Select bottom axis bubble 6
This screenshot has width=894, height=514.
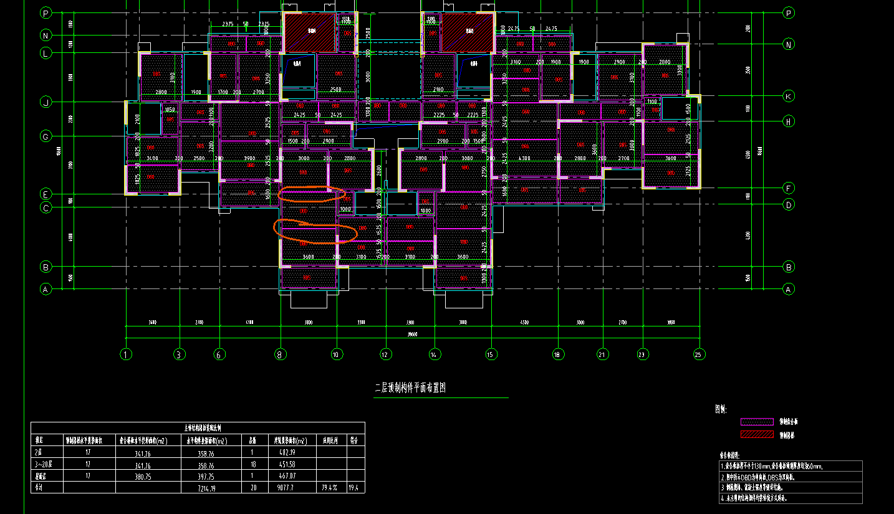(219, 355)
